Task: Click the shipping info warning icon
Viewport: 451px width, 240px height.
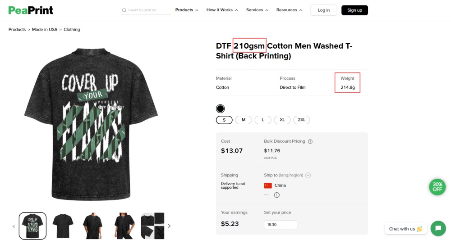Action: [x=277, y=195]
